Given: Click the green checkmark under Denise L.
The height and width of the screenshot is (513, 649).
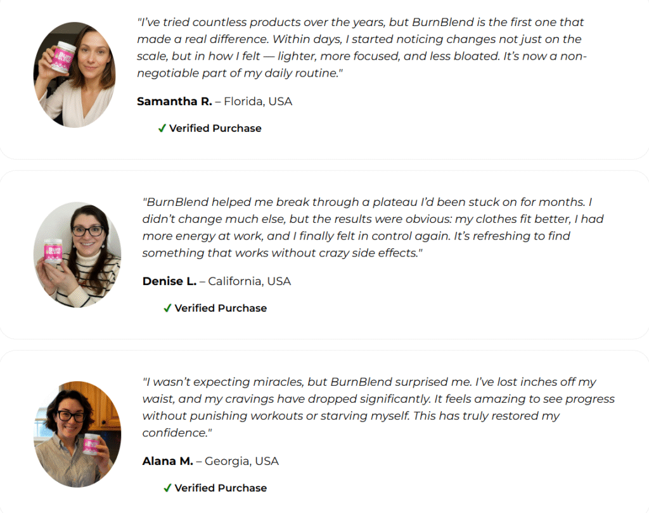Looking at the screenshot, I should [x=167, y=308].
